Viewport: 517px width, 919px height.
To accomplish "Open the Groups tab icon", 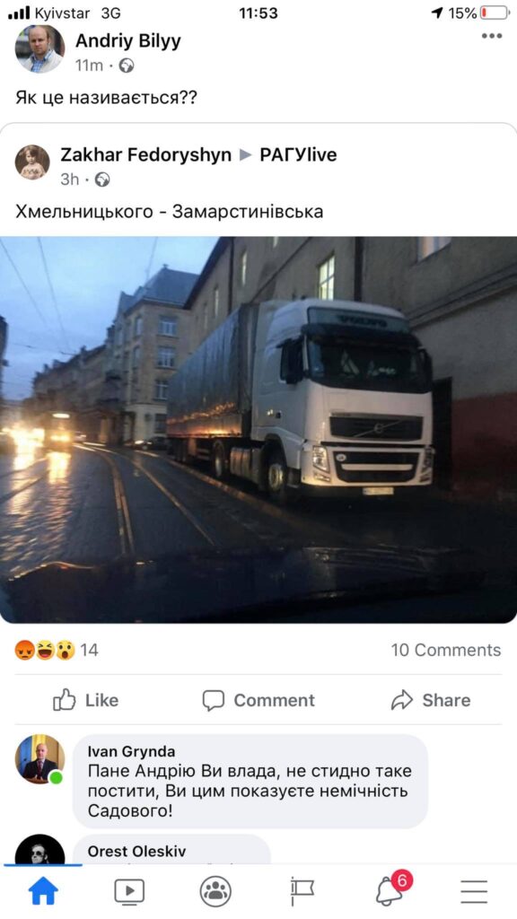I will 215,891.
